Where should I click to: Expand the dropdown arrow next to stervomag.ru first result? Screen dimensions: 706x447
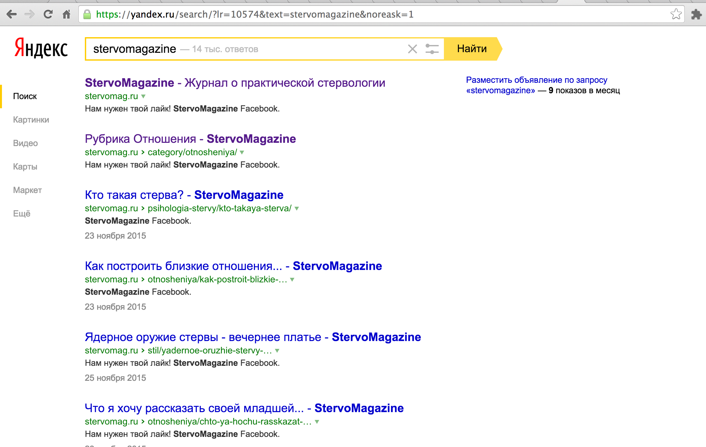point(143,97)
